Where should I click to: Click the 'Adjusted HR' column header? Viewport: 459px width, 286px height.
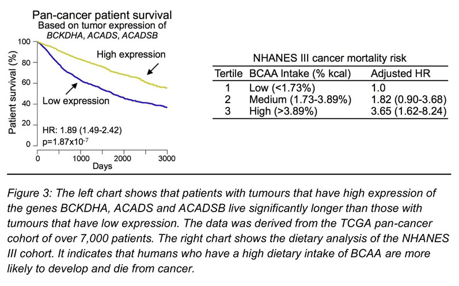402,74
